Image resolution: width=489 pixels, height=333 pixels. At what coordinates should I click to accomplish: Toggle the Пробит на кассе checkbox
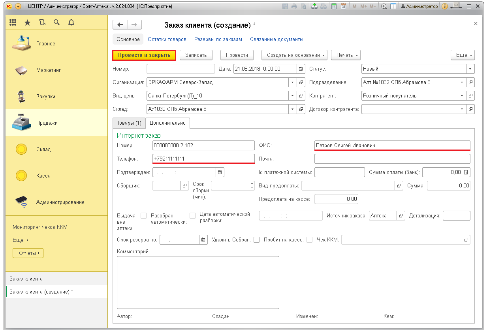pos(310,239)
